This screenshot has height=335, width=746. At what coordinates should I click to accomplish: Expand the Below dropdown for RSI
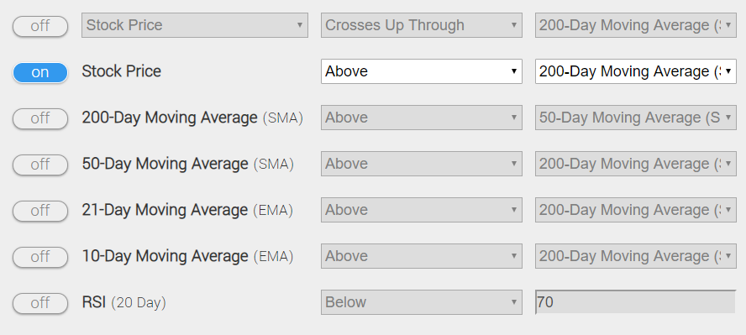(422, 302)
